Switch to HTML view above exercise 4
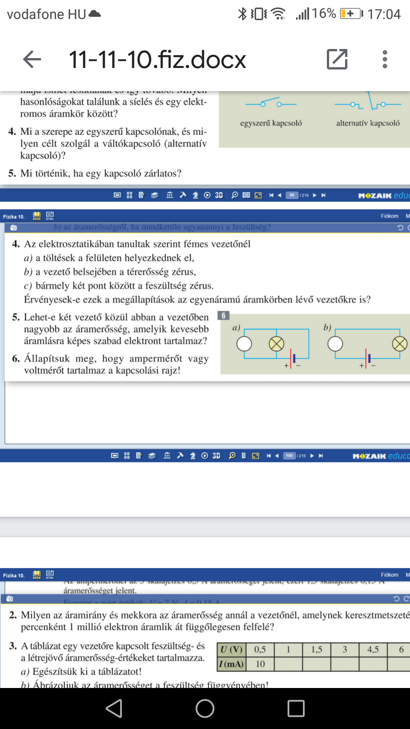 50,216
